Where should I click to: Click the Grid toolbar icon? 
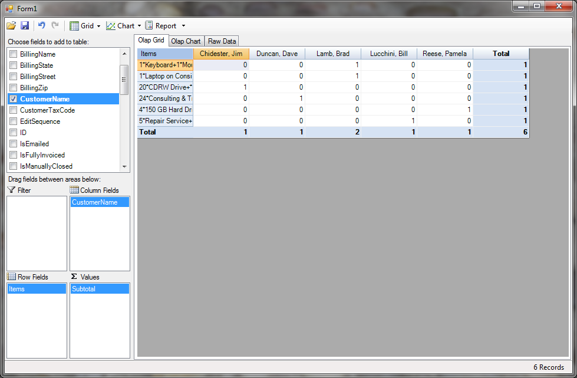pos(74,25)
